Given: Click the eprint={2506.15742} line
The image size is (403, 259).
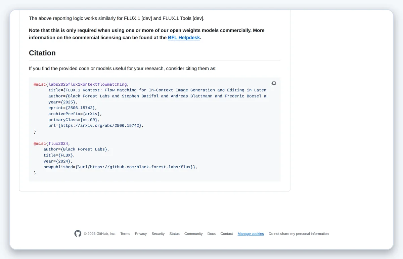Looking at the screenshot, I should click(x=73, y=108).
